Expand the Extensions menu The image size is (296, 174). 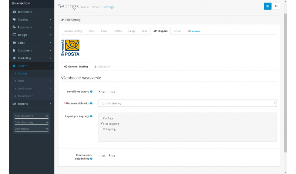click(31, 27)
